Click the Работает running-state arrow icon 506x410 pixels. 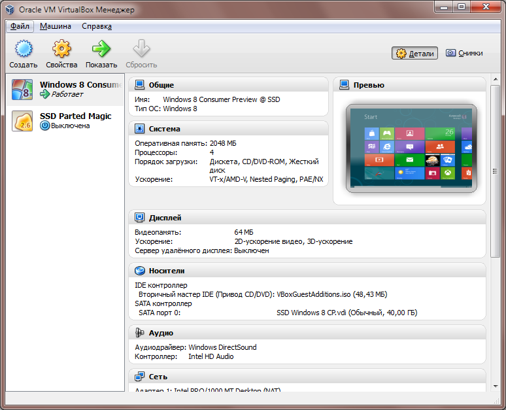click(44, 94)
